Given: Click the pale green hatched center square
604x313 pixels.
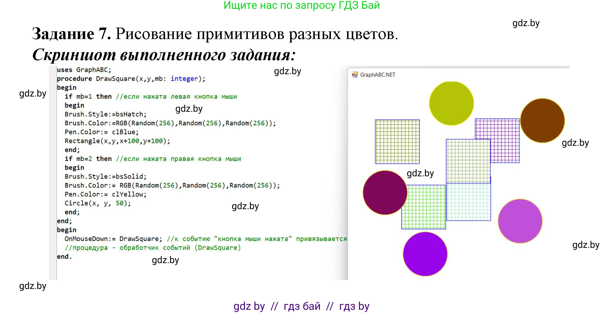Looking at the screenshot, I should (x=468, y=161).
